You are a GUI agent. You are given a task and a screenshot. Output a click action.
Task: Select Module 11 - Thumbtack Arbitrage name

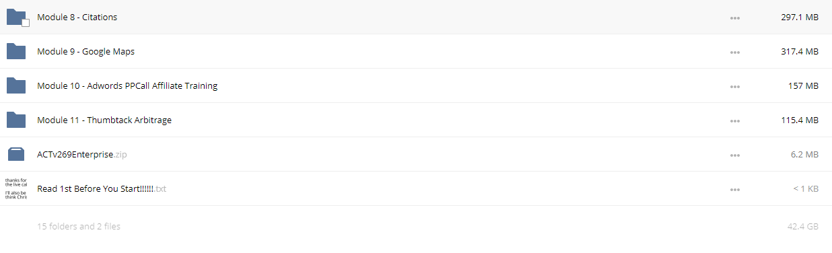(104, 120)
